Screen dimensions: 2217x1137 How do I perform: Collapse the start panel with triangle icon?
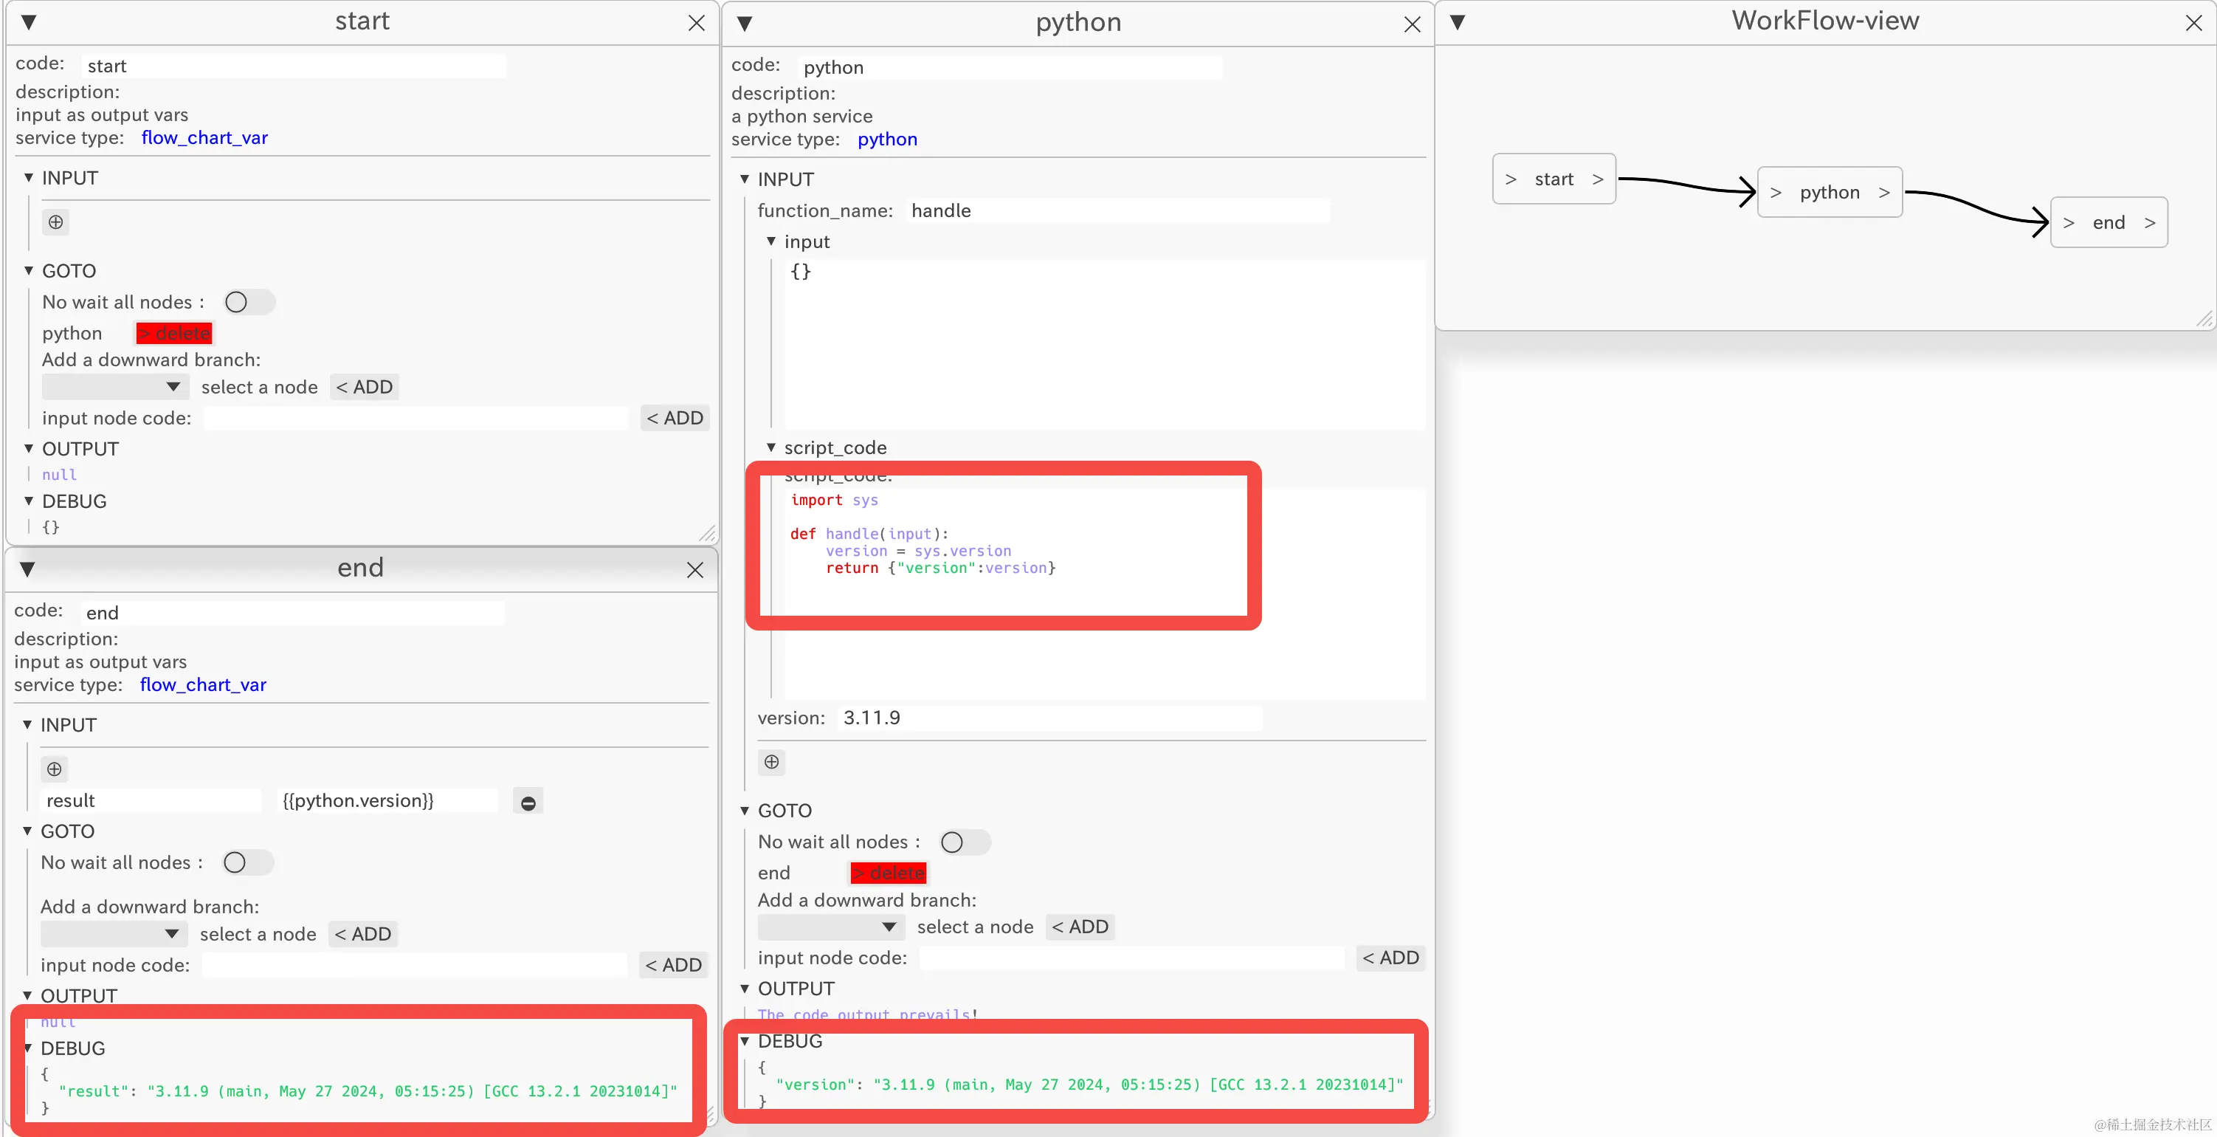point(28,22)
